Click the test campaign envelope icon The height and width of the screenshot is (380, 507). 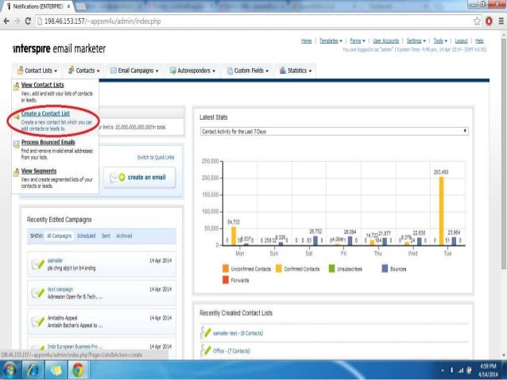point(37,293)
